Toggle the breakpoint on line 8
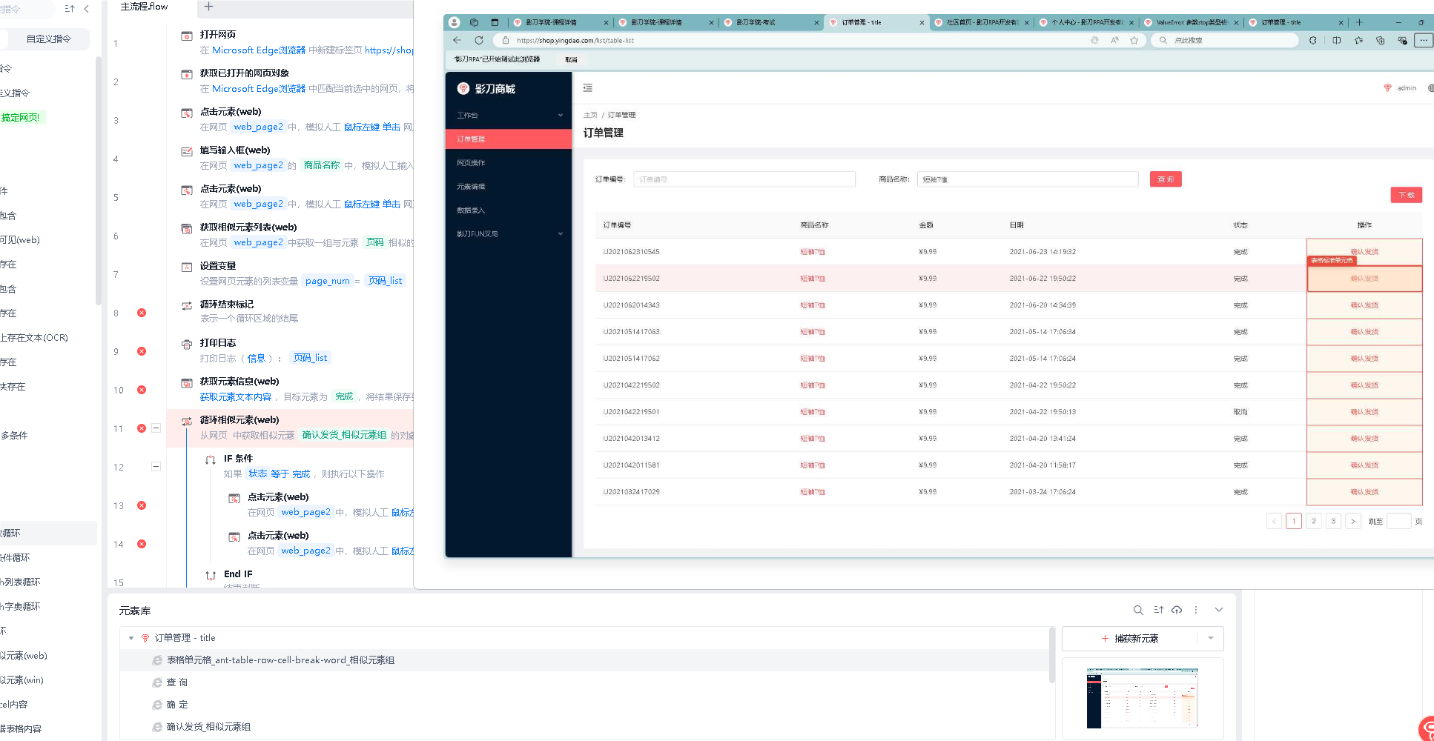1434x741 pixels. coord(142,313)
